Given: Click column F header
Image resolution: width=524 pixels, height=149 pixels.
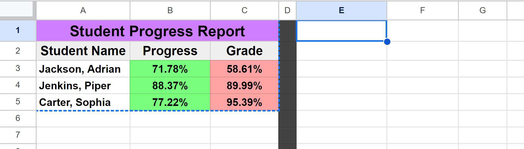Looking at the screenshot, I should click(422, 10).
